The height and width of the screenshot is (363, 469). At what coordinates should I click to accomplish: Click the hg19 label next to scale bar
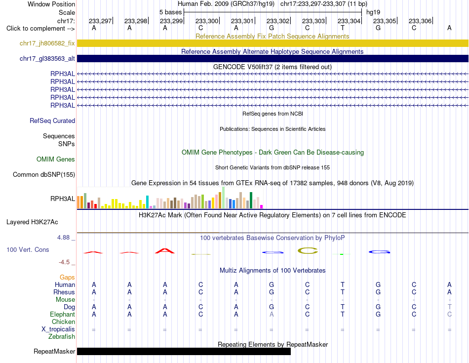[373, 12]
